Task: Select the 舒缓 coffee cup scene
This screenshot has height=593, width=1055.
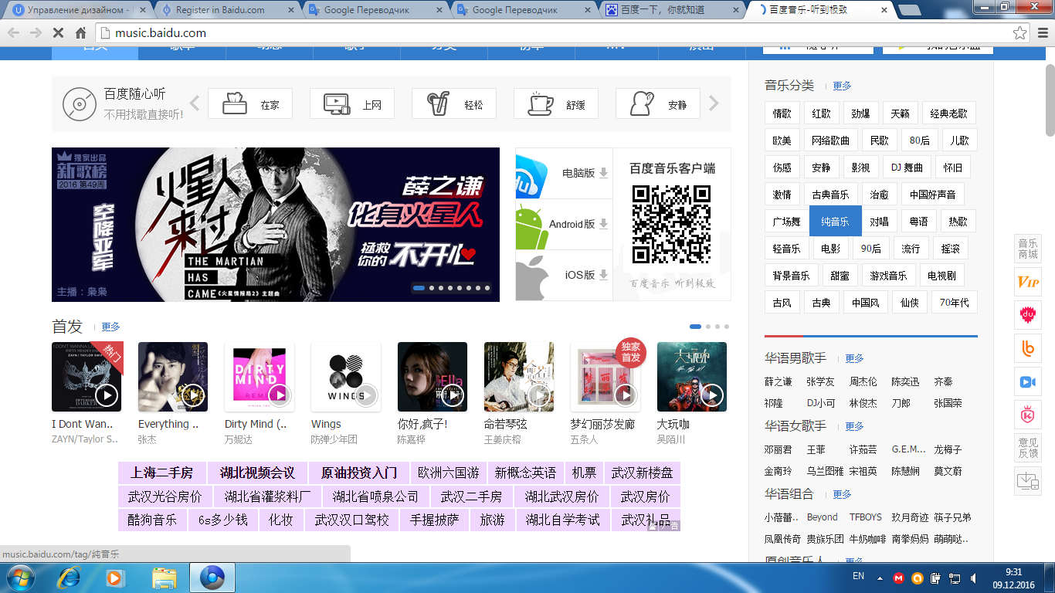Action: (556, 103)
